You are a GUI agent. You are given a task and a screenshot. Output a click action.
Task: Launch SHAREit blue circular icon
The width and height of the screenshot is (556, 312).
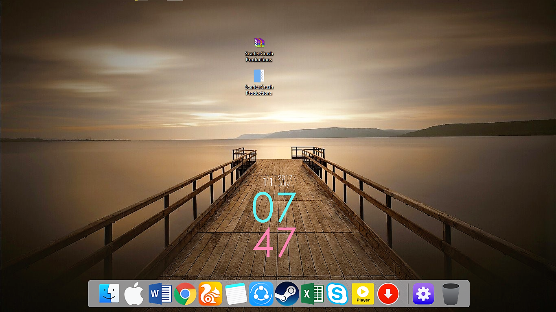tap(261, 293)
